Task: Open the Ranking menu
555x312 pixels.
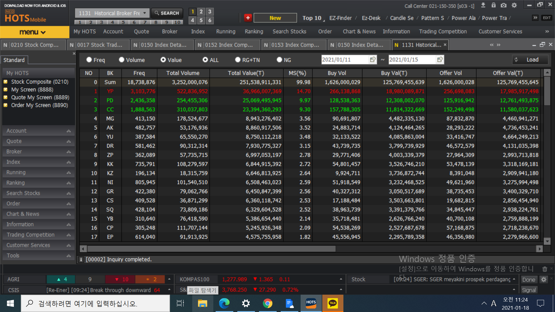Action: (x=254, y=31)
